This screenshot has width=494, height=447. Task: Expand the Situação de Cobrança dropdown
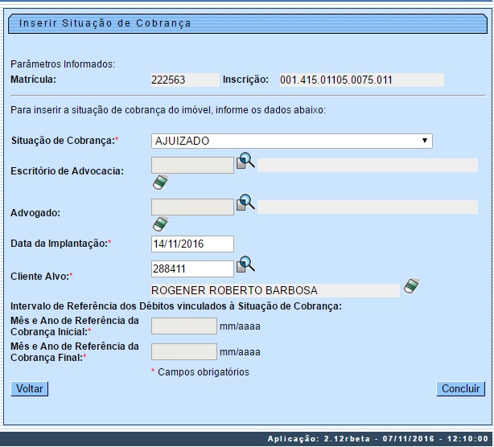(x=291, y=141)
